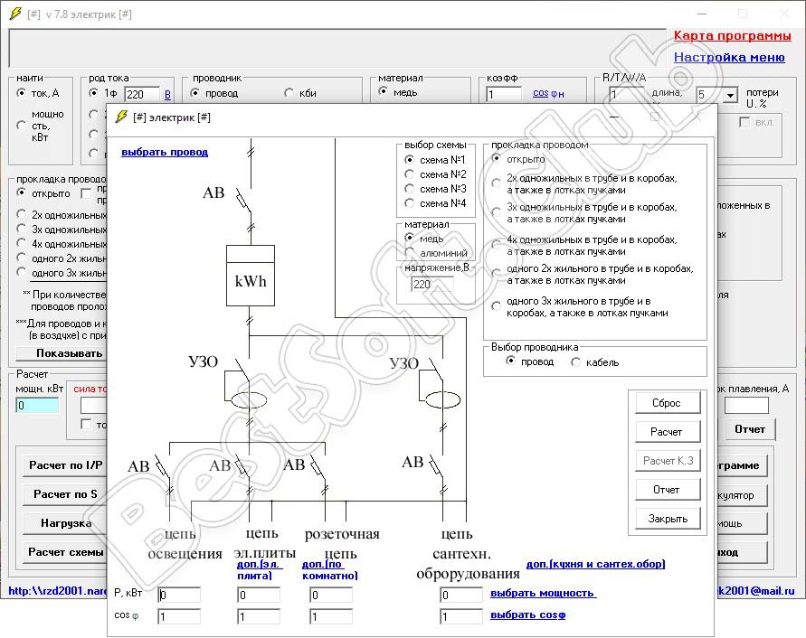Open Настройка меню link
Image resolution: width=806 pixels, height=638 pixels.
pos(728,57)
